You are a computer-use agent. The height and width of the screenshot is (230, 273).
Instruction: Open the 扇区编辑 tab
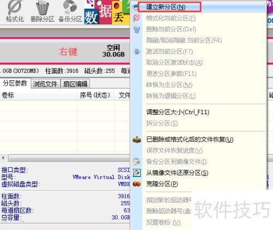[75, 84]
